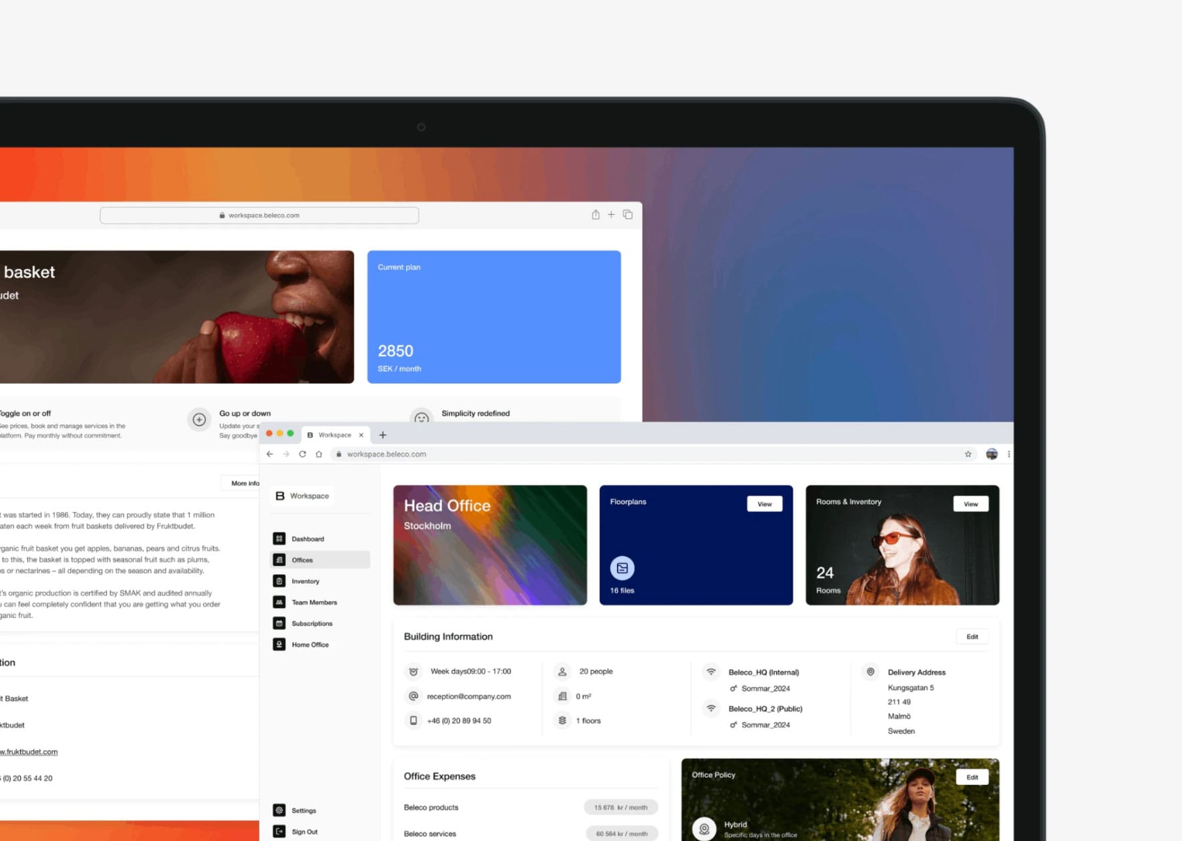Click the 60 564 kr / month badge

(622, 834)
